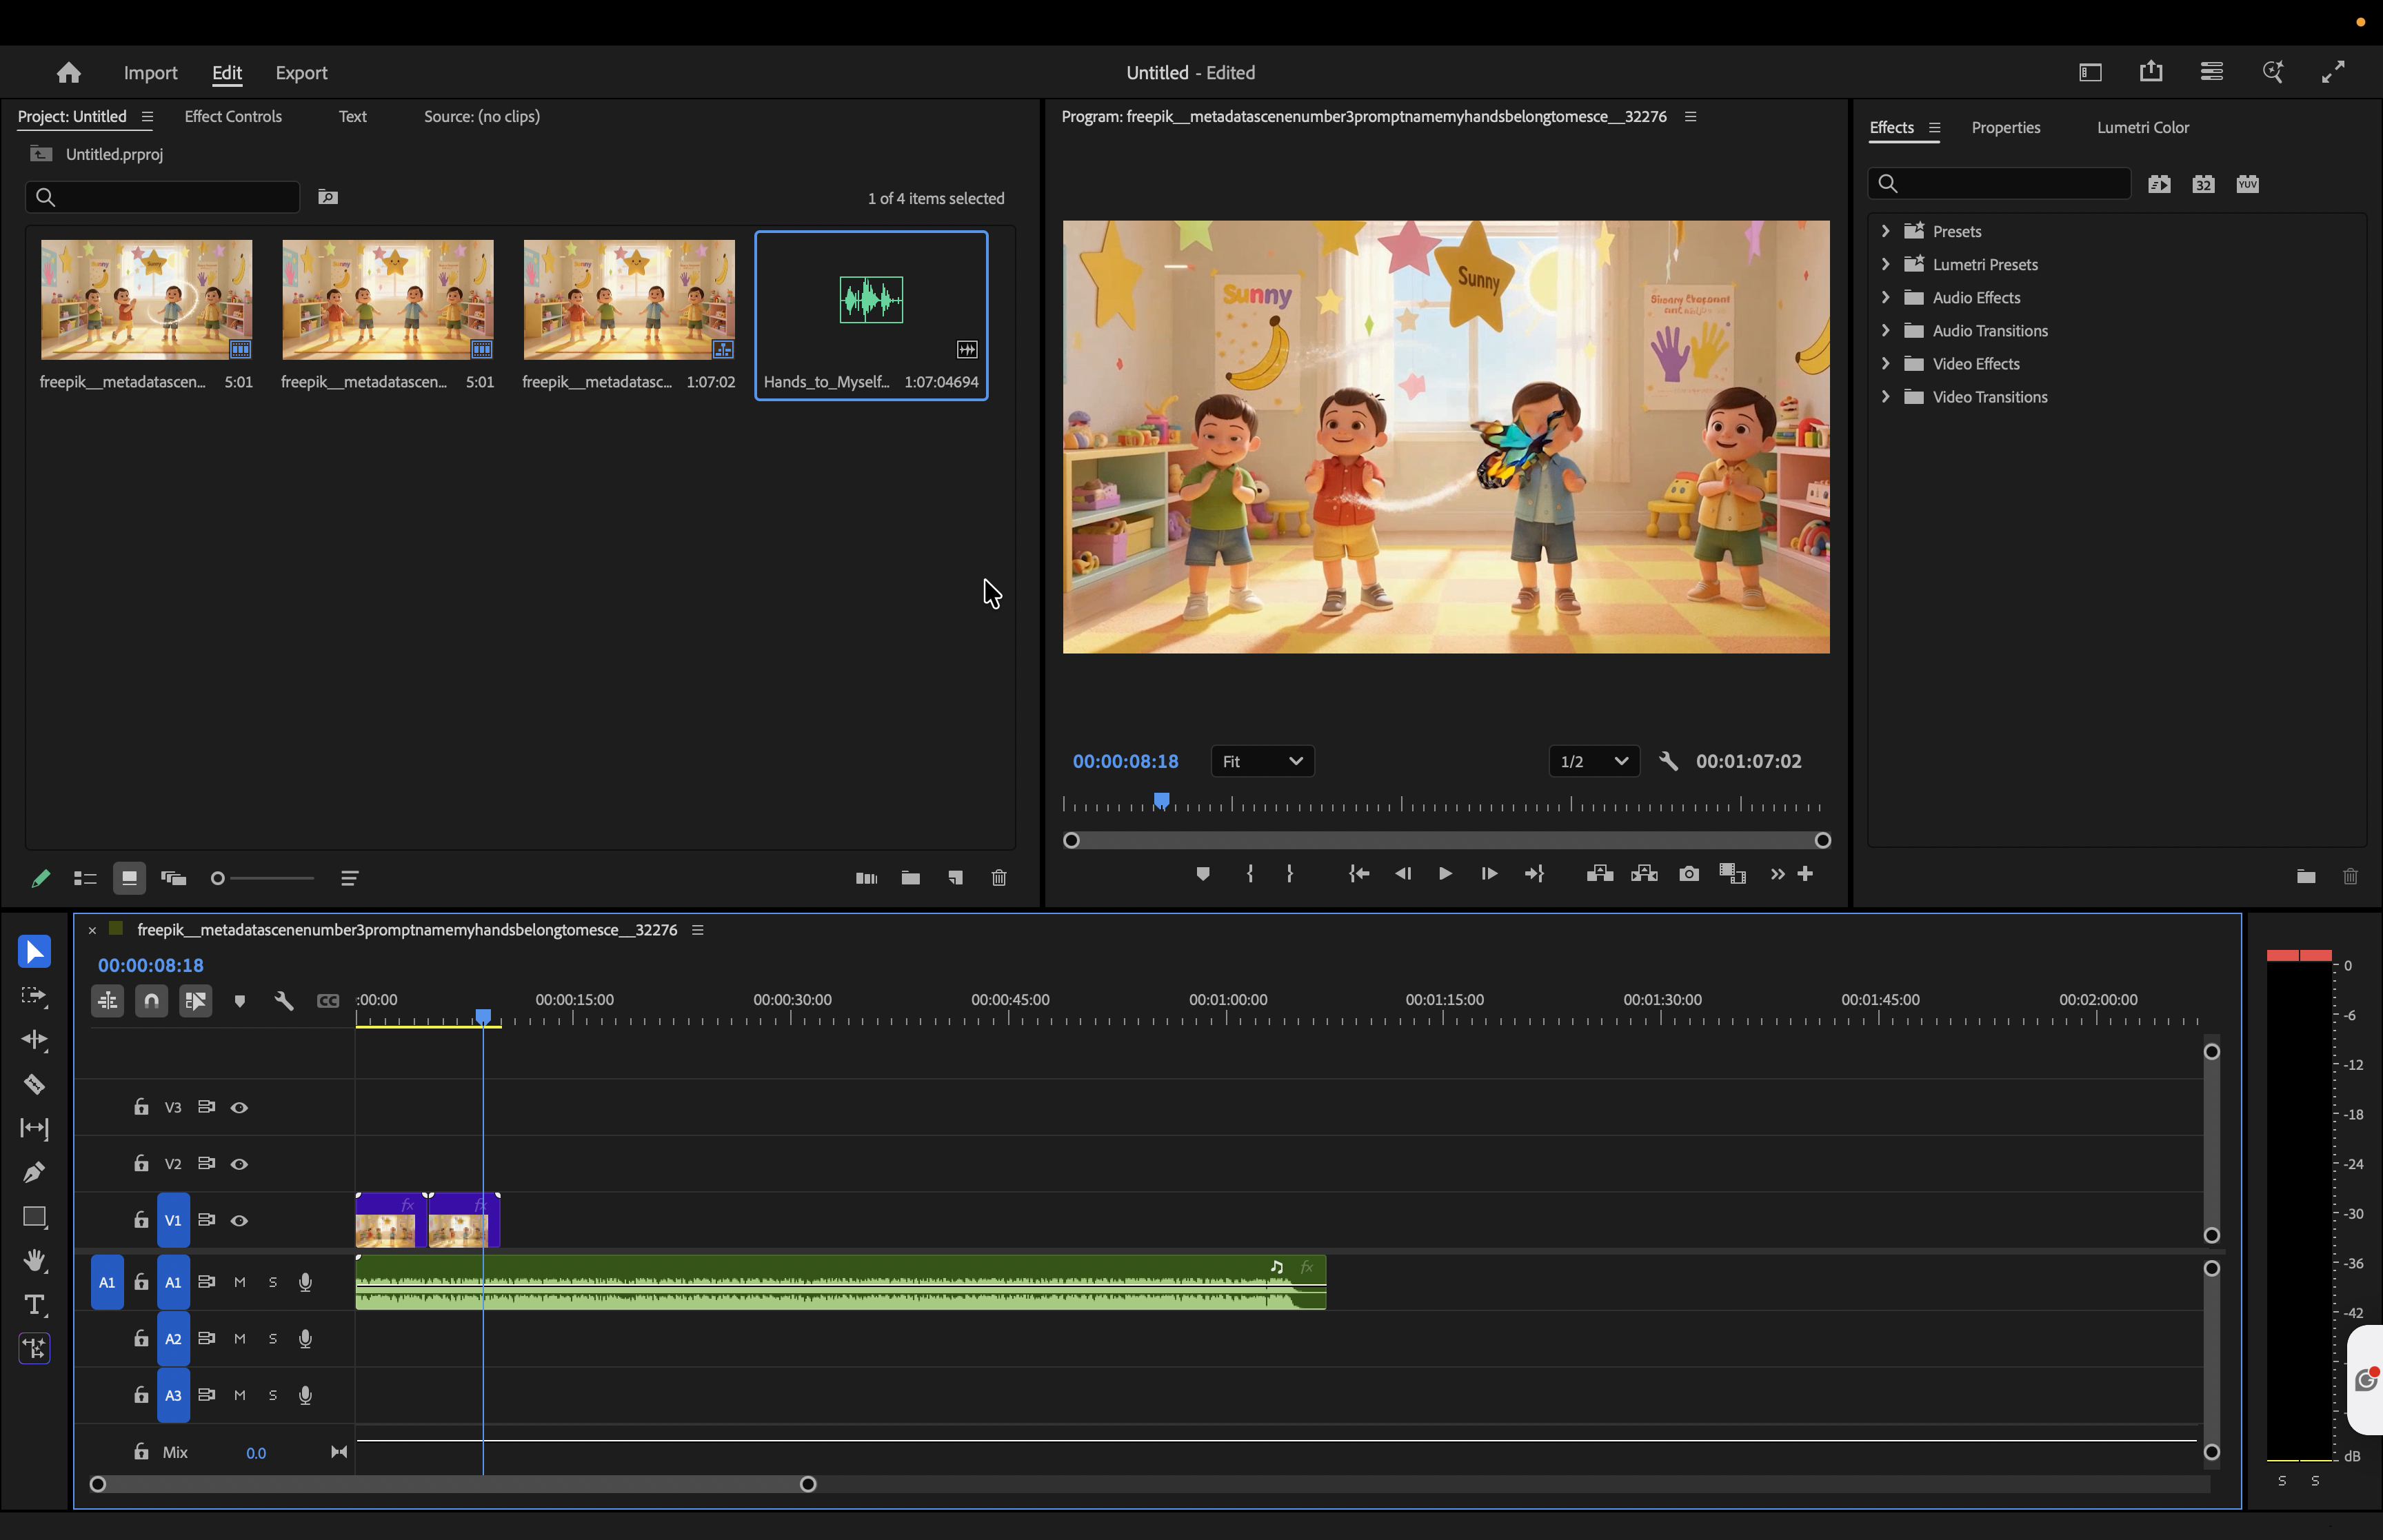Click the Lift button in Program monitor

tap(1599, 874)
